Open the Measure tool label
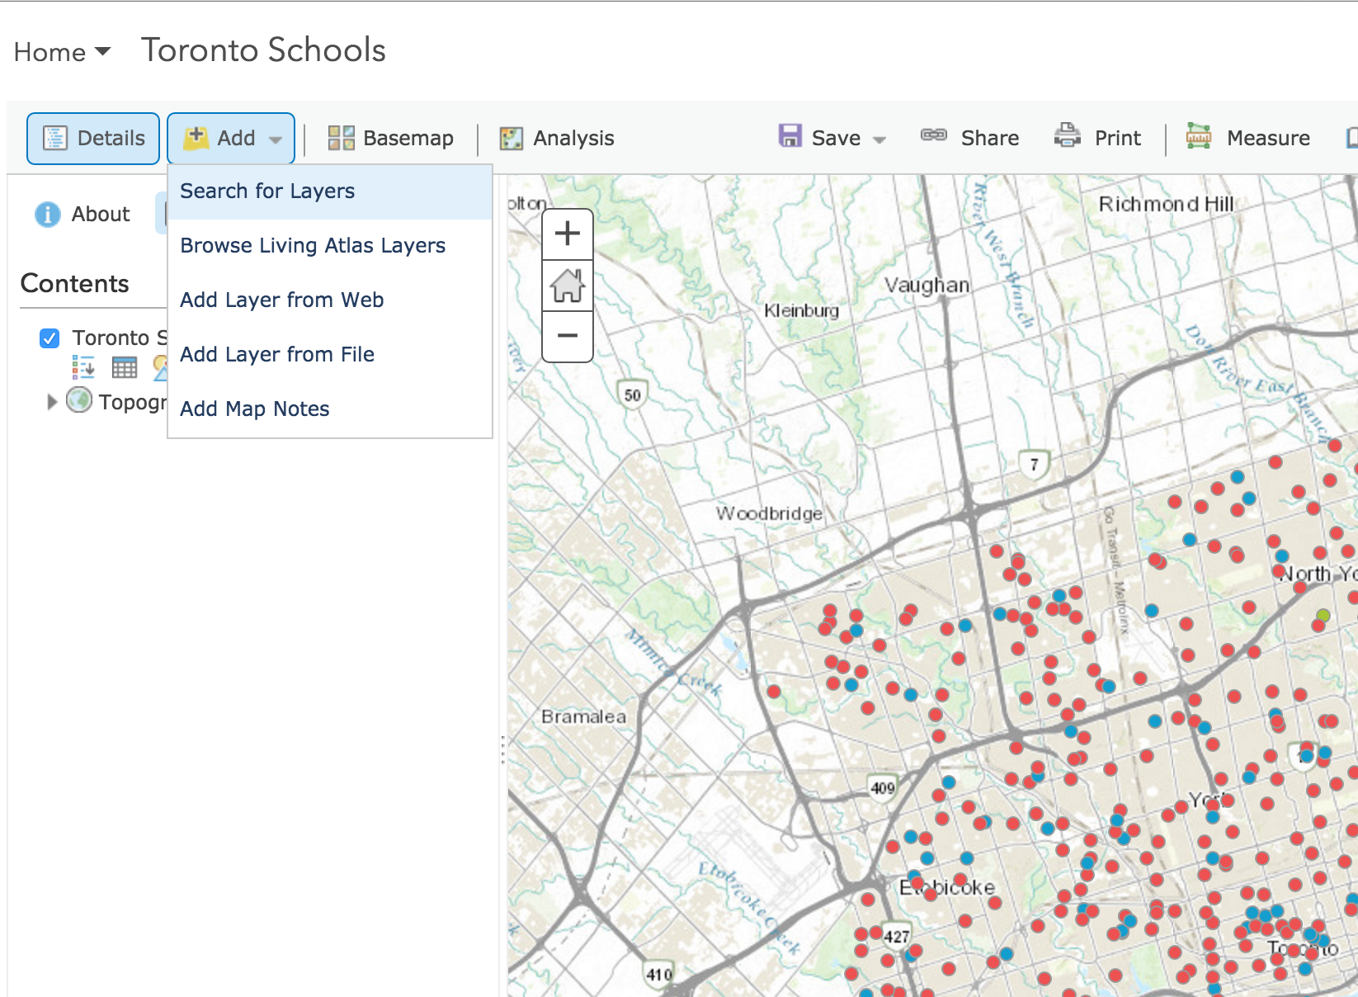Image resolution: width=1358 pixels, height=997 pixels. click(1268, 138)
